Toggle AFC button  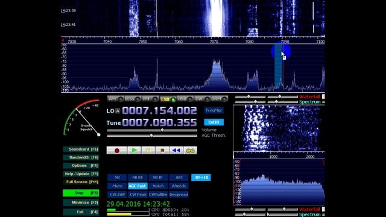179,177
